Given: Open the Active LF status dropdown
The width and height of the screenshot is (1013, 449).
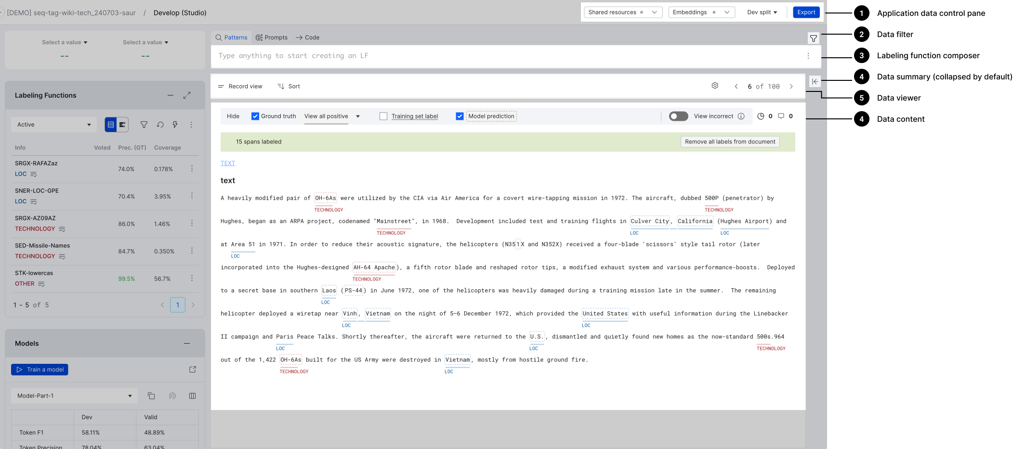Looking at the screenshot, I should (54, 125).
